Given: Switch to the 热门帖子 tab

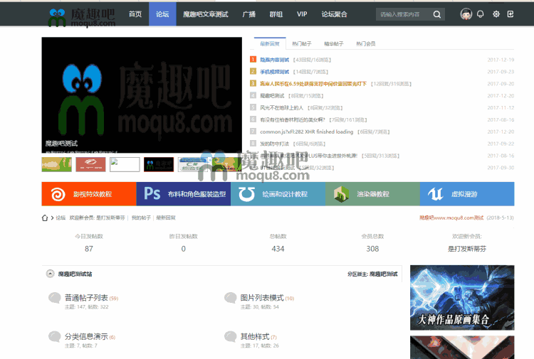Looking at the screenshot, I should [x=302, y=43].
